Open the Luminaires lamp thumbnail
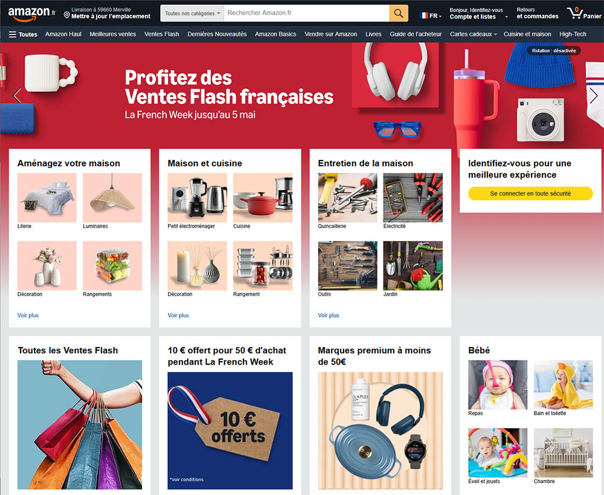 [112, 197]
